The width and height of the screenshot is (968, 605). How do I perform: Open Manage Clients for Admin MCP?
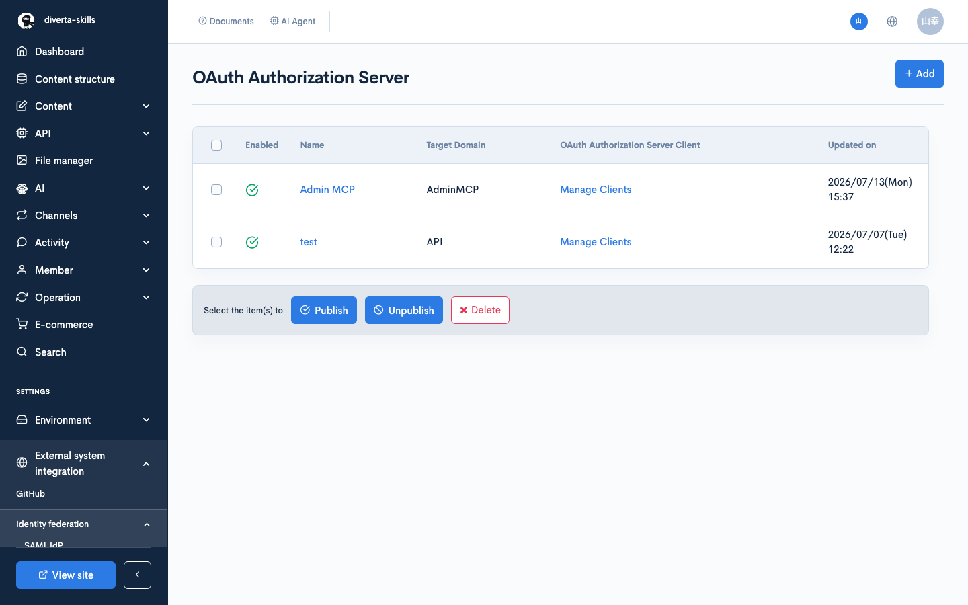[596, 190]
